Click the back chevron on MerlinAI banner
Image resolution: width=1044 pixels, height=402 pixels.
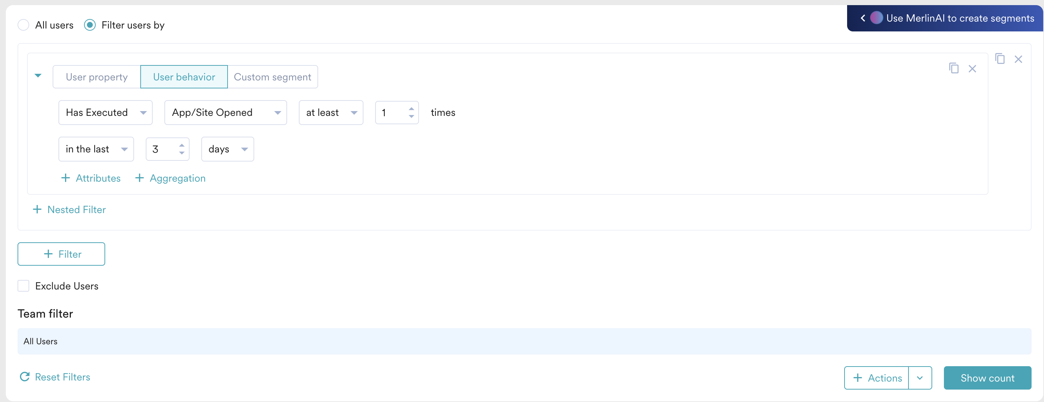[862, 18]
